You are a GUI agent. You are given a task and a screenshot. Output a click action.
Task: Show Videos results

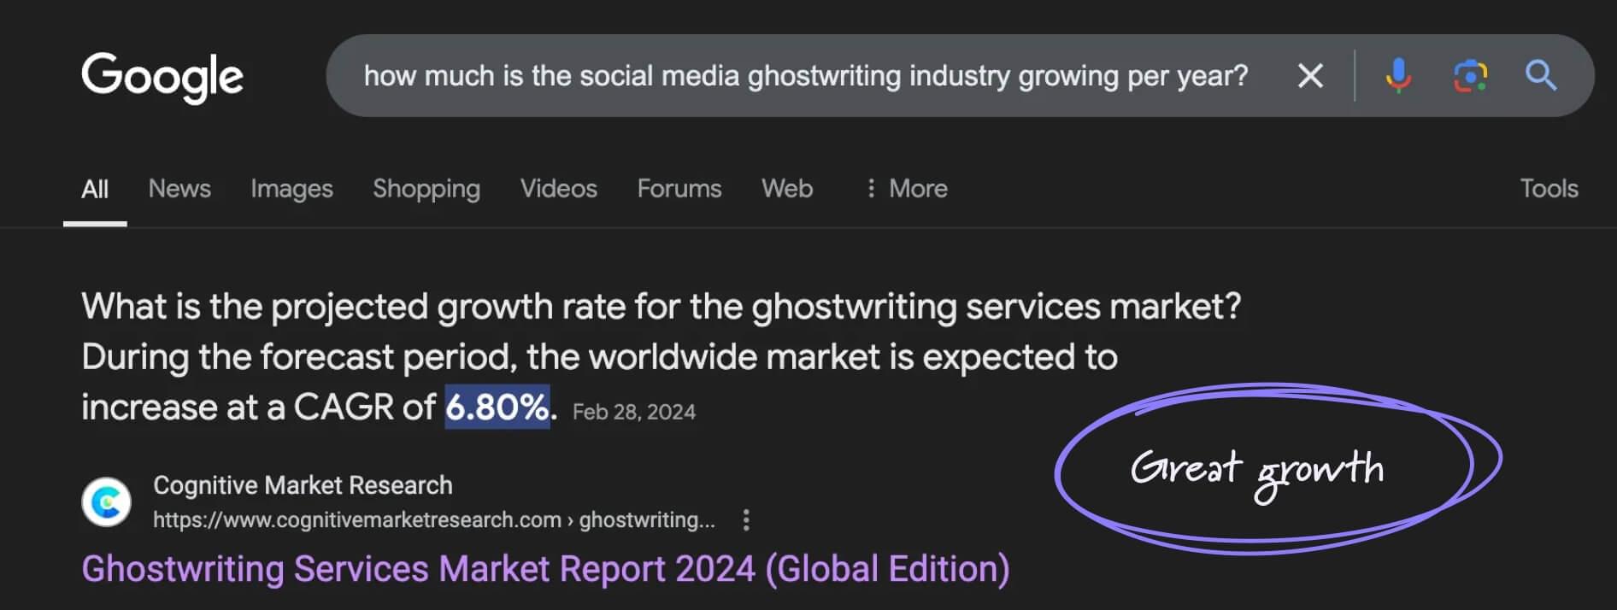pos(558,189)
